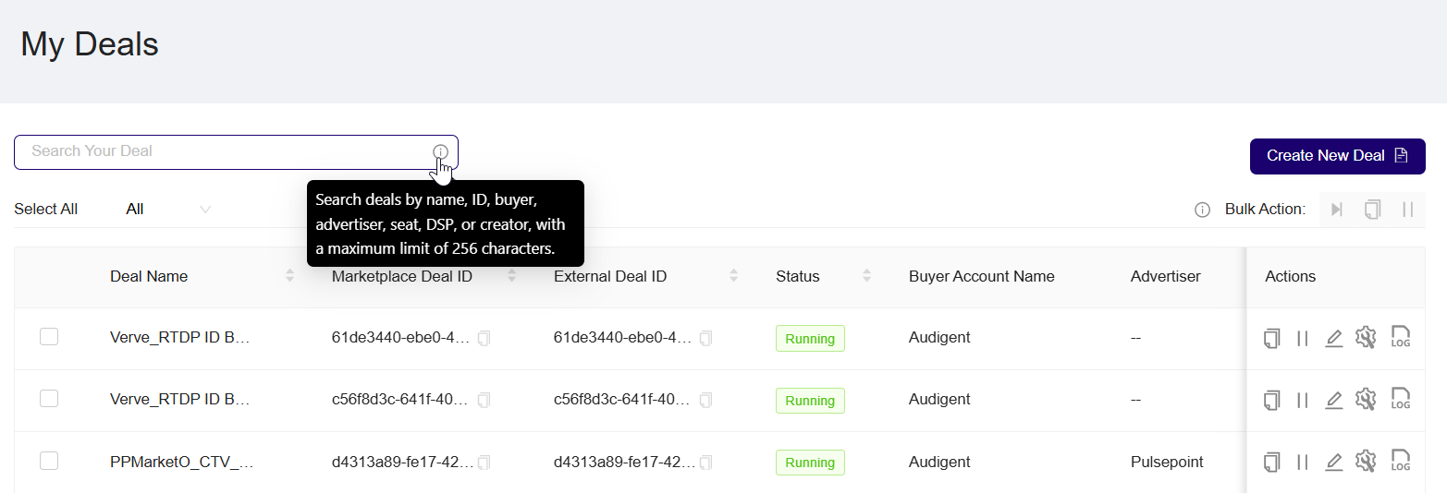This screenshot has width=1447, height=493.
Task: Sort by External Deal ID column
Action: click(x=734, y=276)
